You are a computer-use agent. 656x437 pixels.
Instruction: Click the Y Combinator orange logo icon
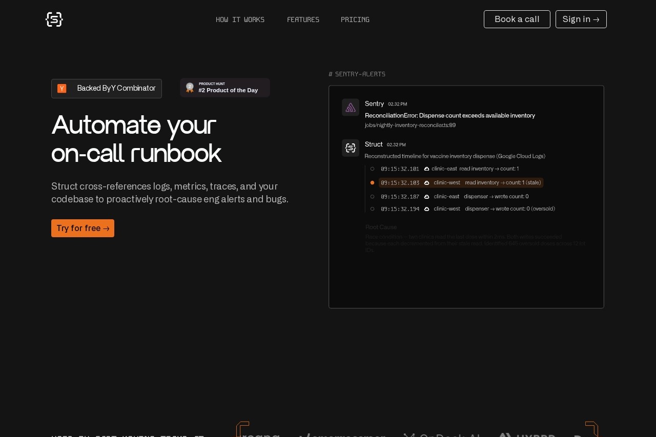[x=62, y=89]
